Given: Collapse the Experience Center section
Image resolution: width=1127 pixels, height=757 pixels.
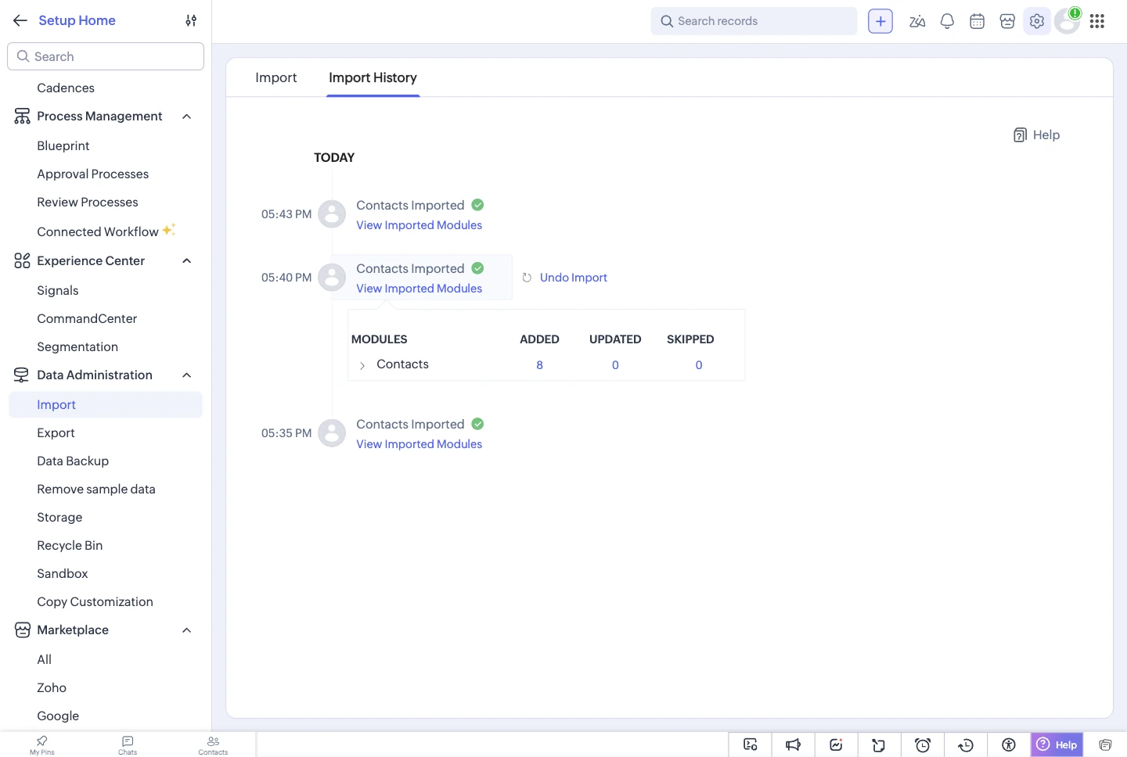Looking at the screenshot, I should 186,261.
